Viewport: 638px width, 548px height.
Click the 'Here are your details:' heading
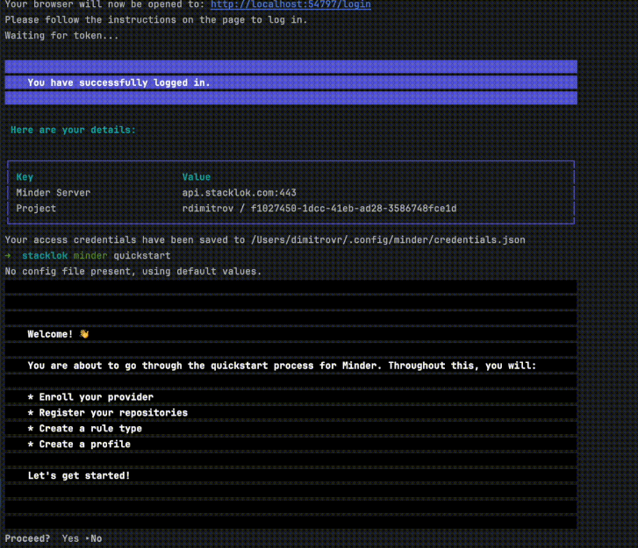point(73,130)
